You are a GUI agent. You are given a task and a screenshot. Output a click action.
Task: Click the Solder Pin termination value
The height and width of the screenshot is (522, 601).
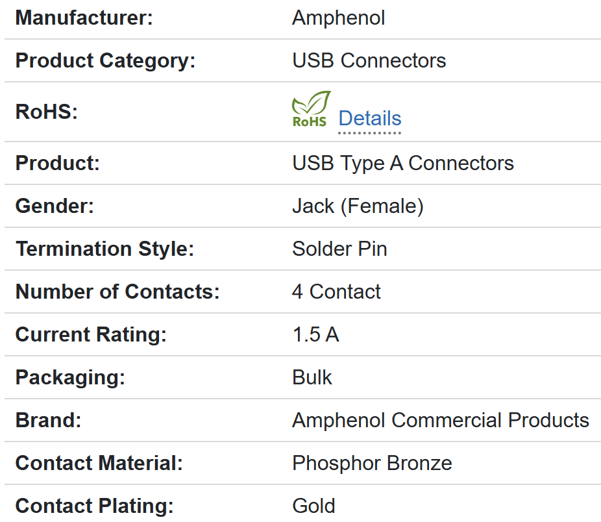point(339,249)
